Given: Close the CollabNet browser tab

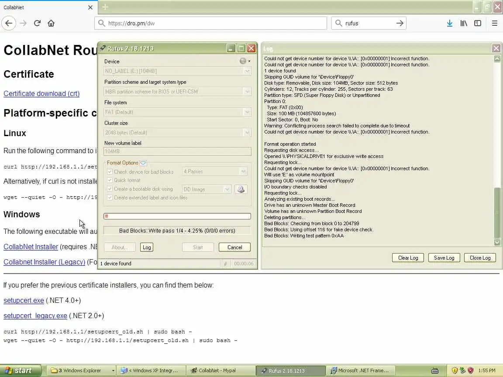Looking at the screenshot, I should pos(90,7).
